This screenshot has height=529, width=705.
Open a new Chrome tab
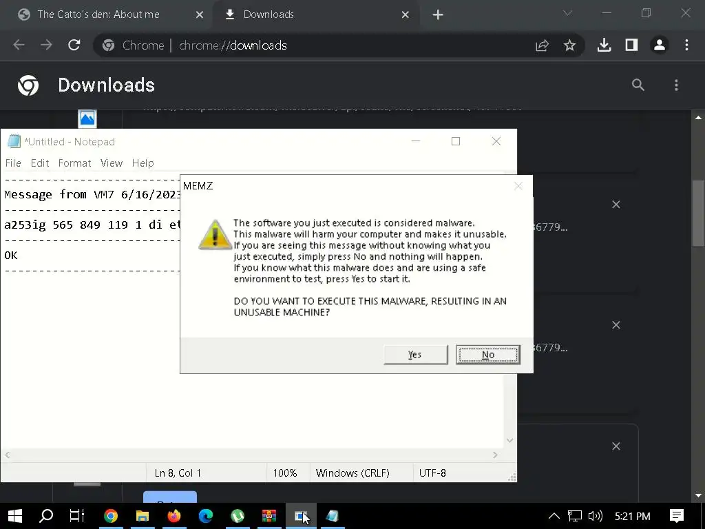437,15
